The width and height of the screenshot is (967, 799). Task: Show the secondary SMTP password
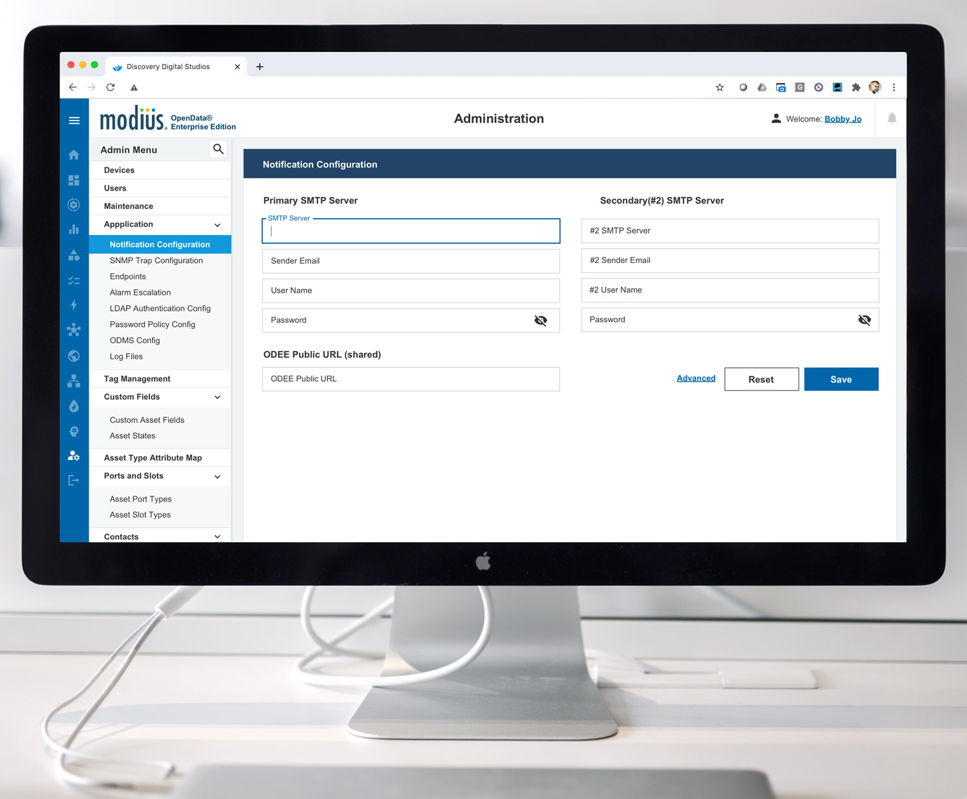click(x=864, y=320)
